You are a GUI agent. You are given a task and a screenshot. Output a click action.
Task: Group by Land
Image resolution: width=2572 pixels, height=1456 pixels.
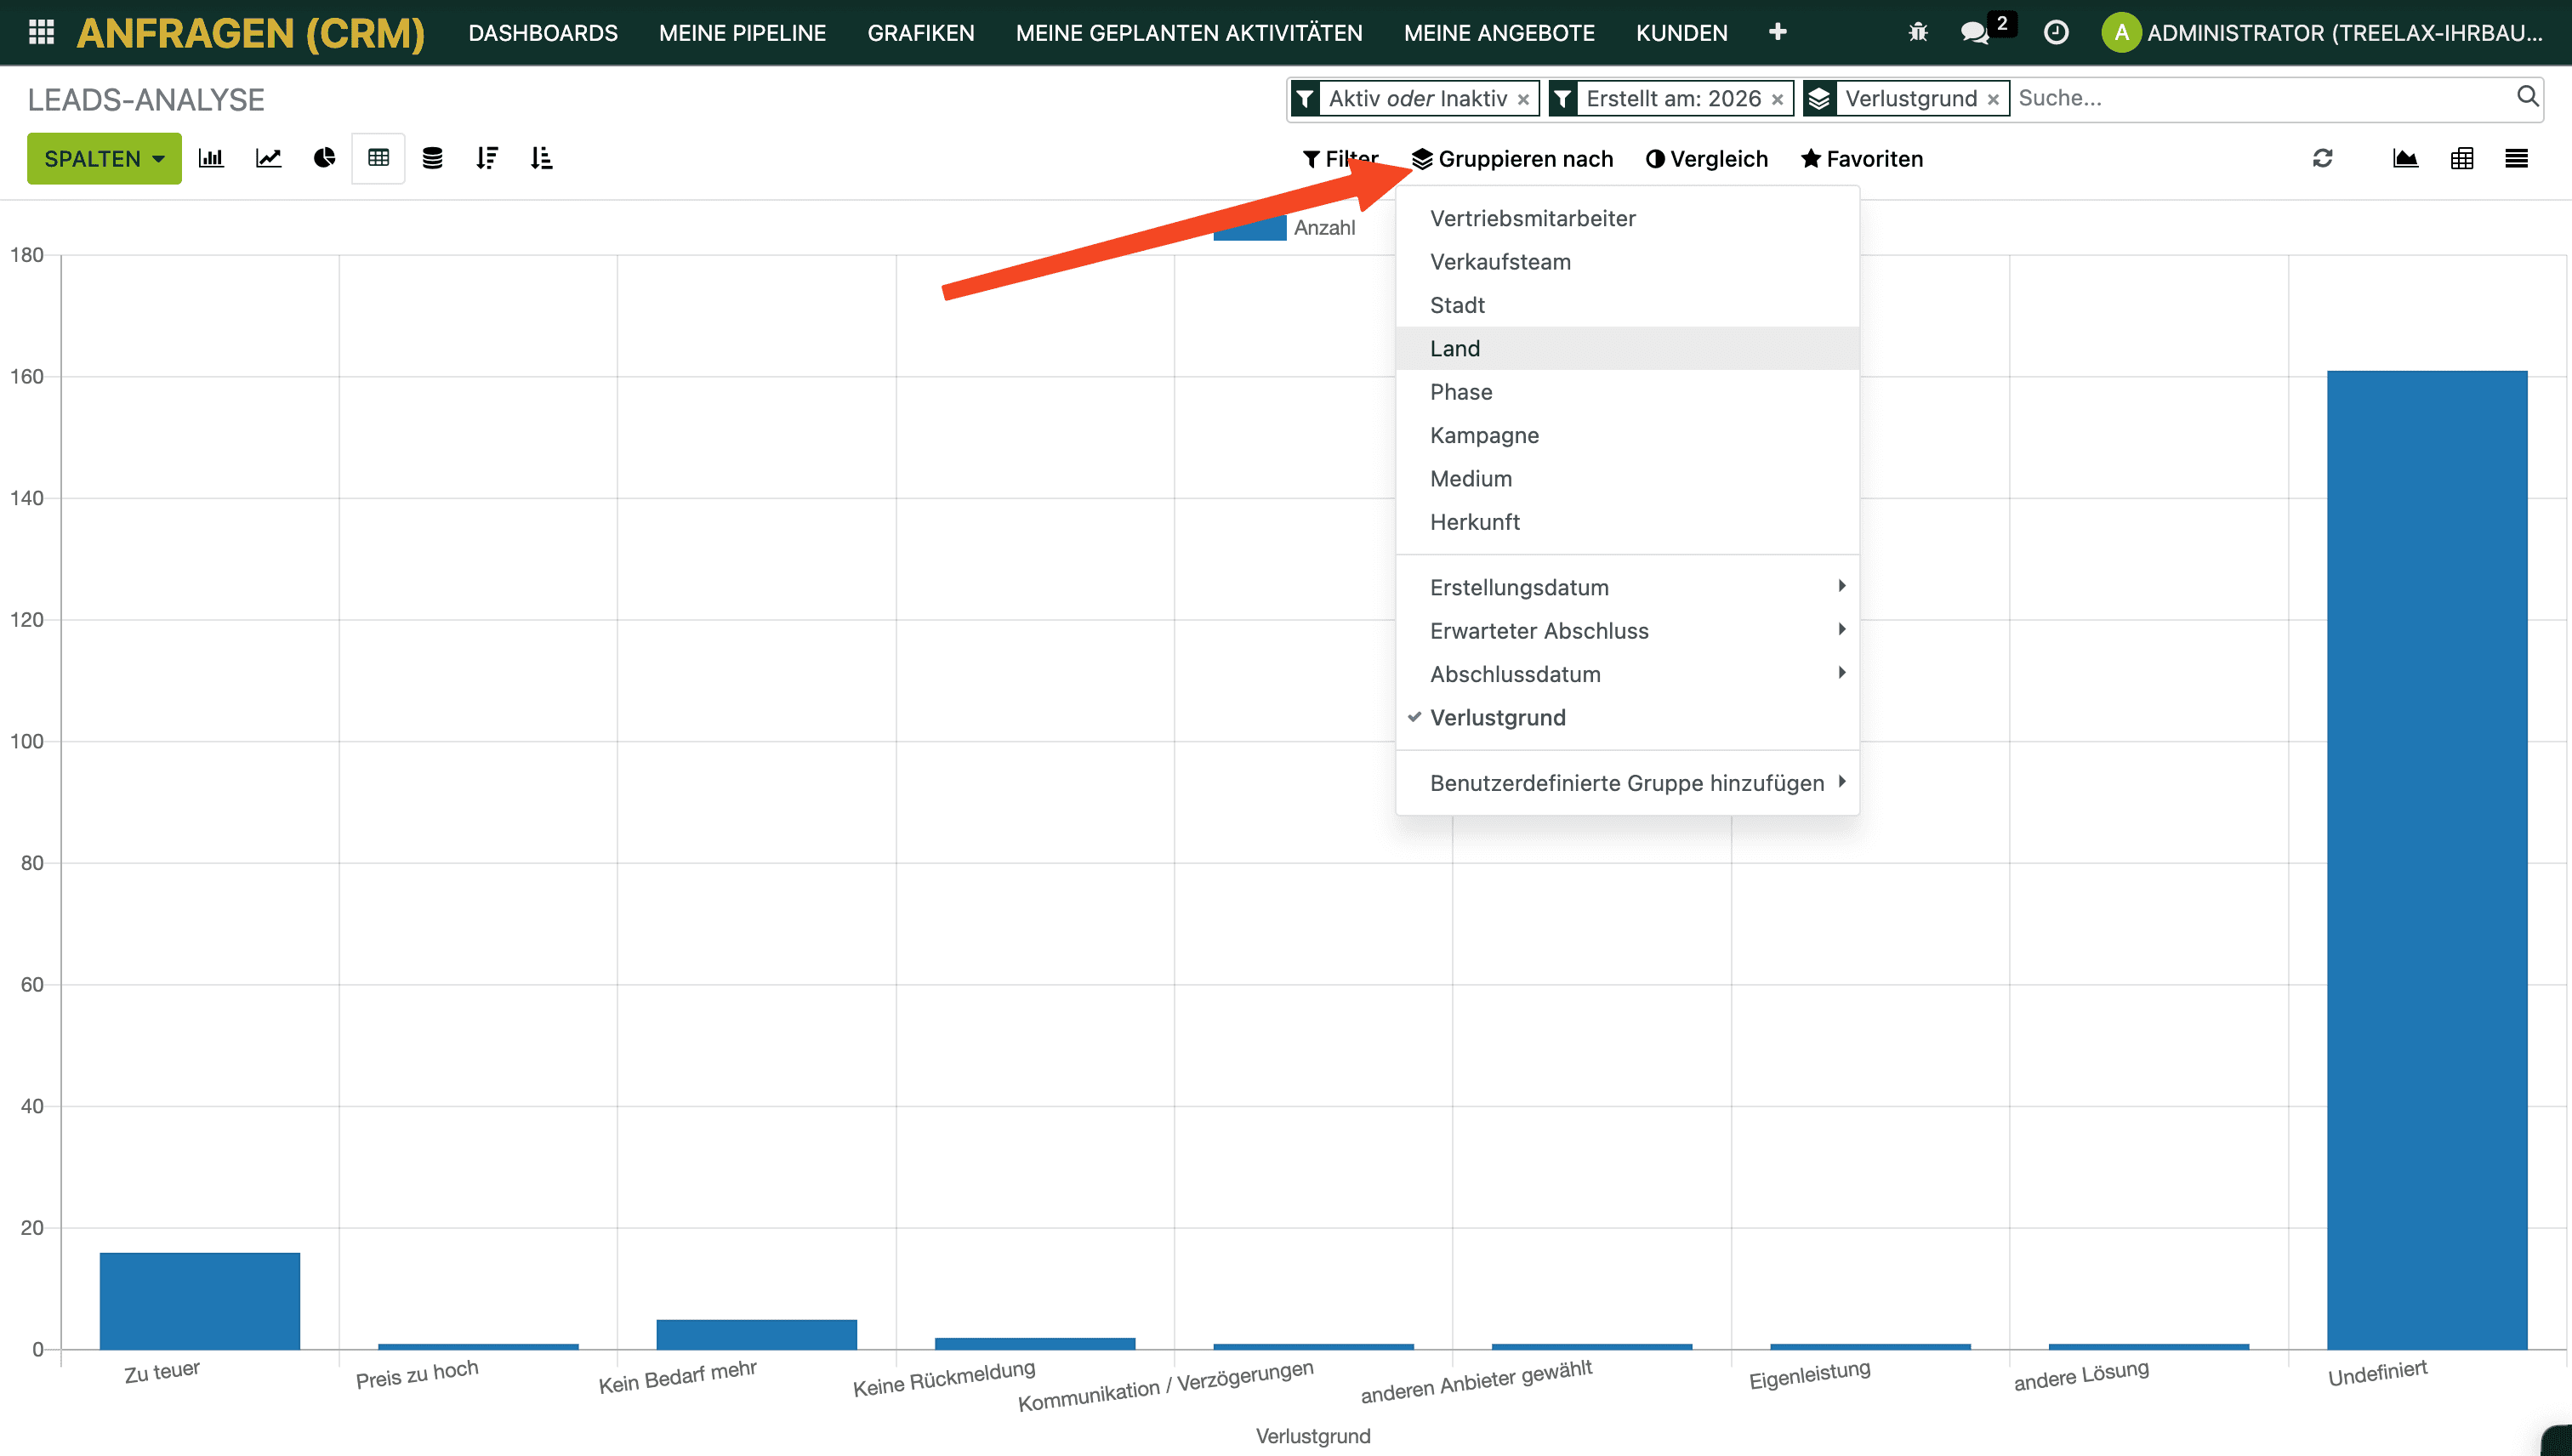(1455, 348)
